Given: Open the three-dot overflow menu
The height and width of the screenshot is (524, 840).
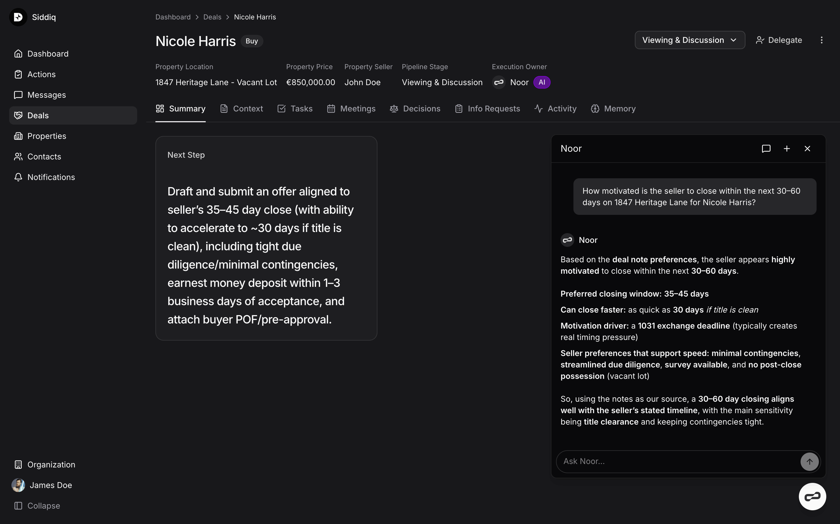Looking at the screenshot, I should click(821, 40).
